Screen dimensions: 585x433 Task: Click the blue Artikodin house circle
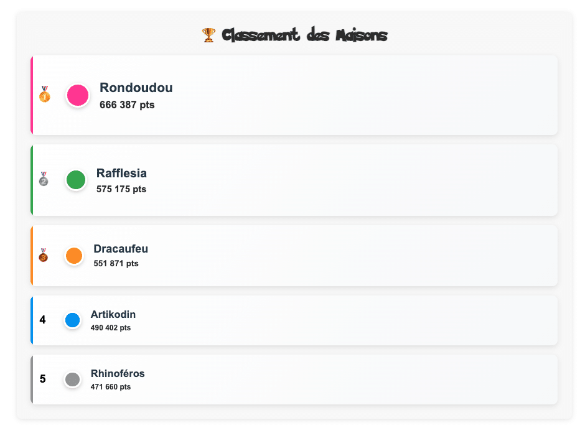tap(73, 320)
